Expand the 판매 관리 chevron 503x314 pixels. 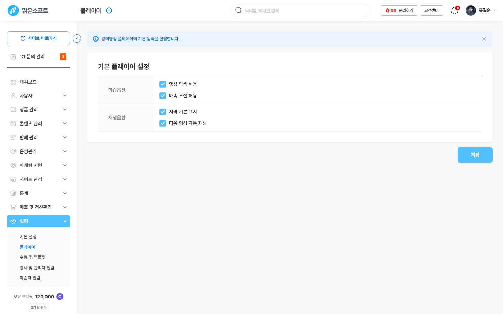click(x=65, y=137)
